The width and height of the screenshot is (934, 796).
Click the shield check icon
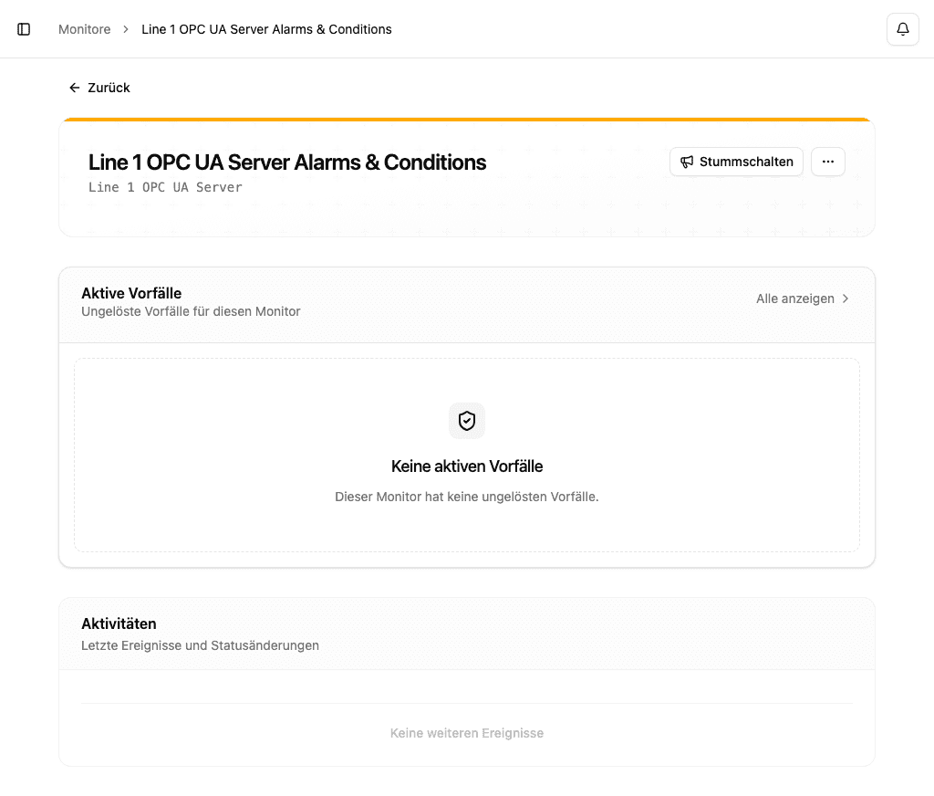[x=467, y=421]
